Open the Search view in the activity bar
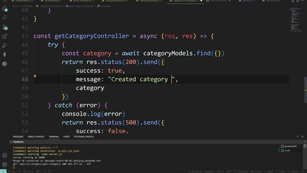The image size is (307, 173). (x=4, y=18)
